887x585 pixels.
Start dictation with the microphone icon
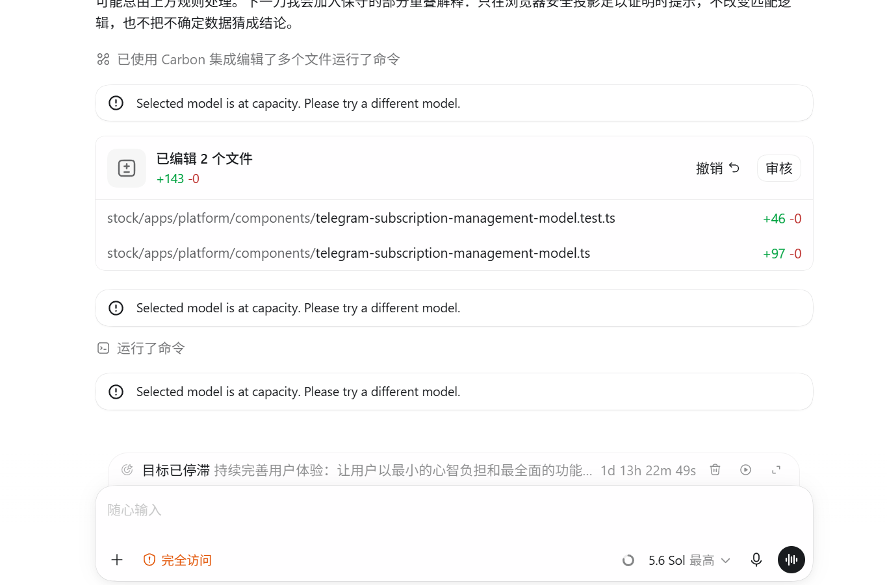(x=756, y=560)
